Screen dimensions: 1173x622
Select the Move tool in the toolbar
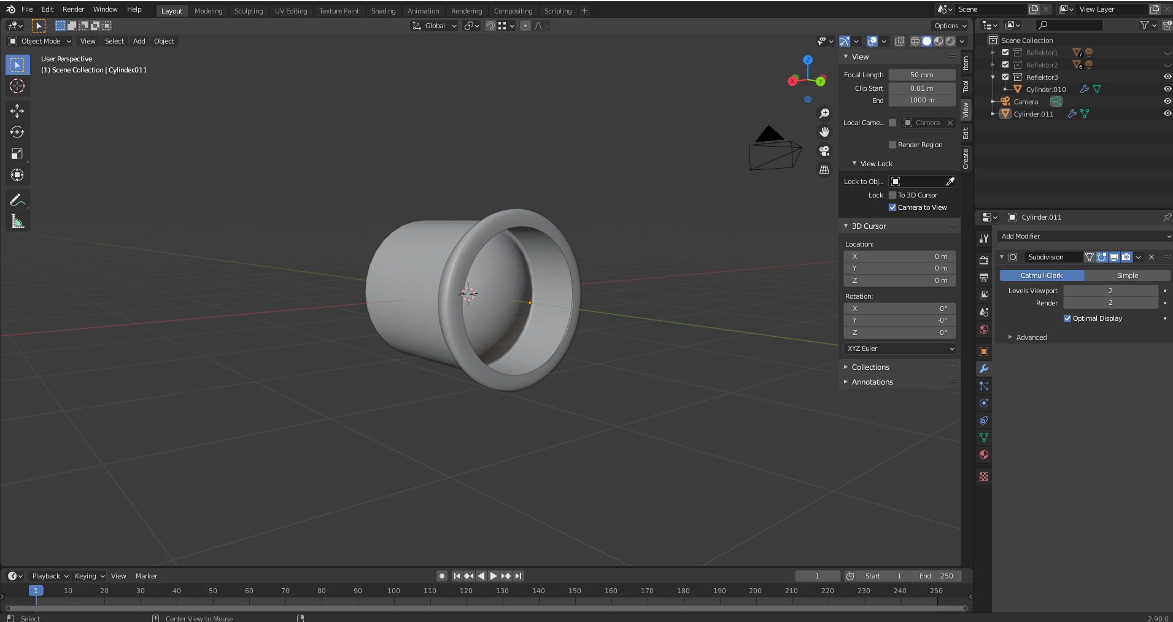(17, 111)
